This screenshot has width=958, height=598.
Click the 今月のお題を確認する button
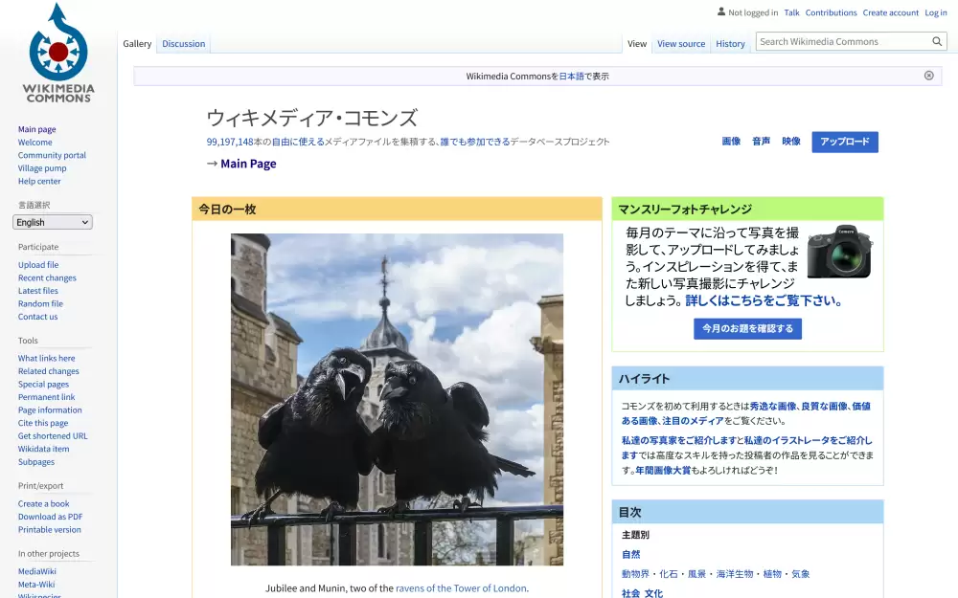pos(747,328)
